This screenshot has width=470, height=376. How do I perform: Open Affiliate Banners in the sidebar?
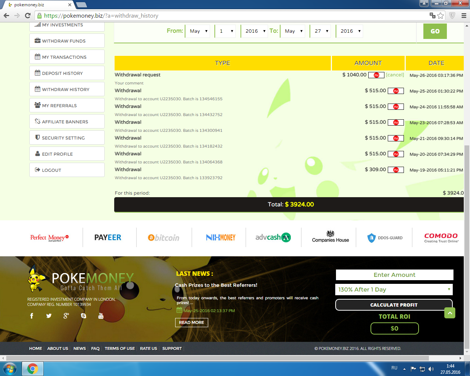[67, 122]
